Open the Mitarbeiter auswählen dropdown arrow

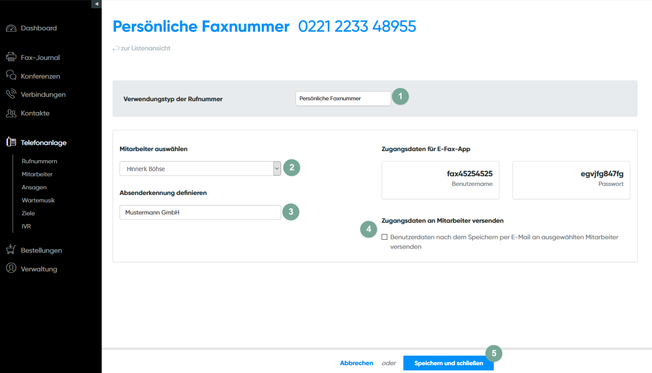277,168
